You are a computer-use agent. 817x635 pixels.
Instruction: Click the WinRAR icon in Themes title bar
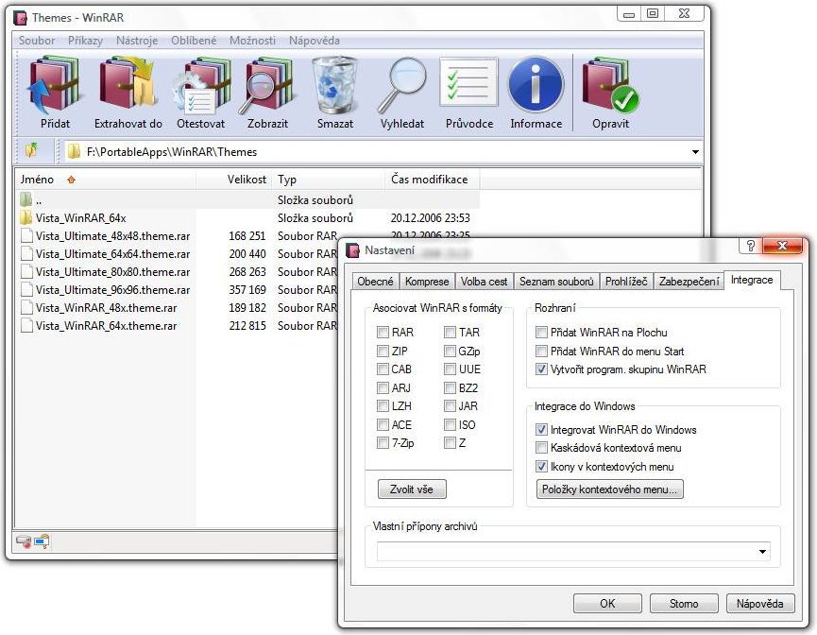[21, 18]
